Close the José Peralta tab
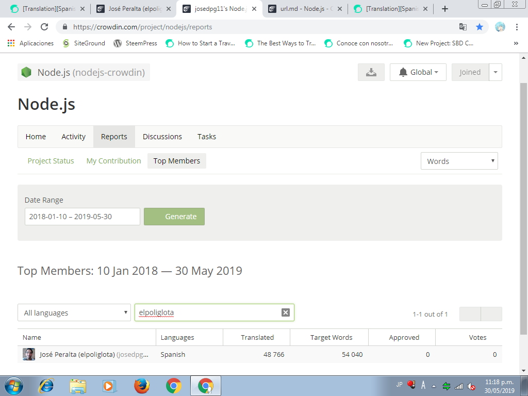This screenshot has width=528, height=396. point(169,9)
